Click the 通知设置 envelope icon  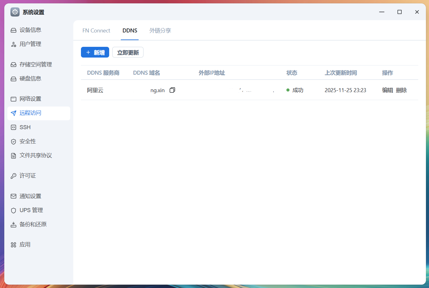(13, 196)
